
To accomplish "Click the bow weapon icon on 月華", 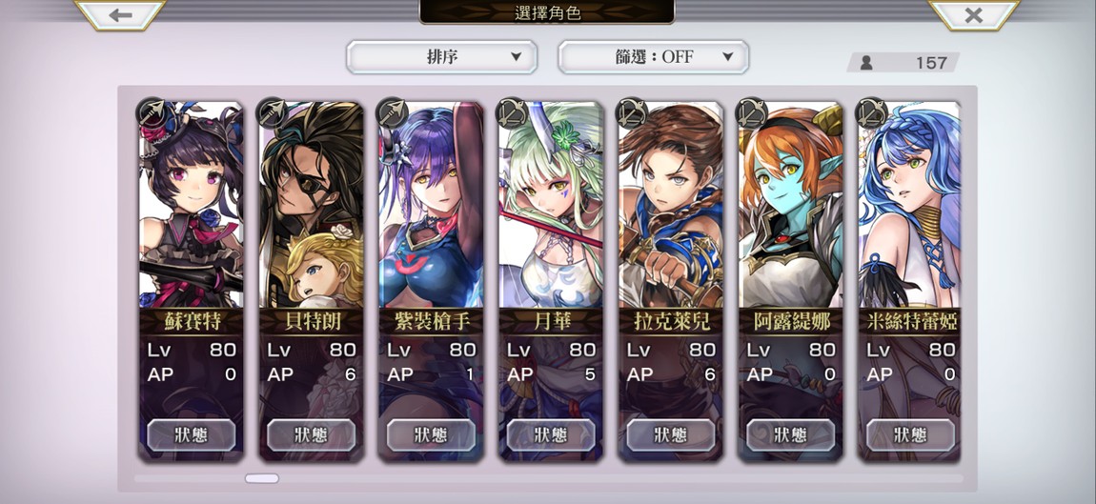I will (512, 112).
